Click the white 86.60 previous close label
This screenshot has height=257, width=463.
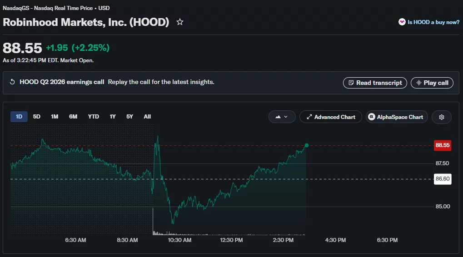(x=443, y=179)
